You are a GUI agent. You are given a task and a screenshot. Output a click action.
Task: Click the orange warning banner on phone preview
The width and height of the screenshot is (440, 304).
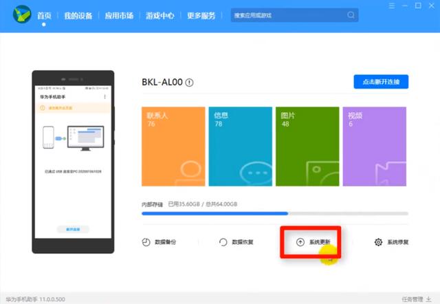click(73, 108)
